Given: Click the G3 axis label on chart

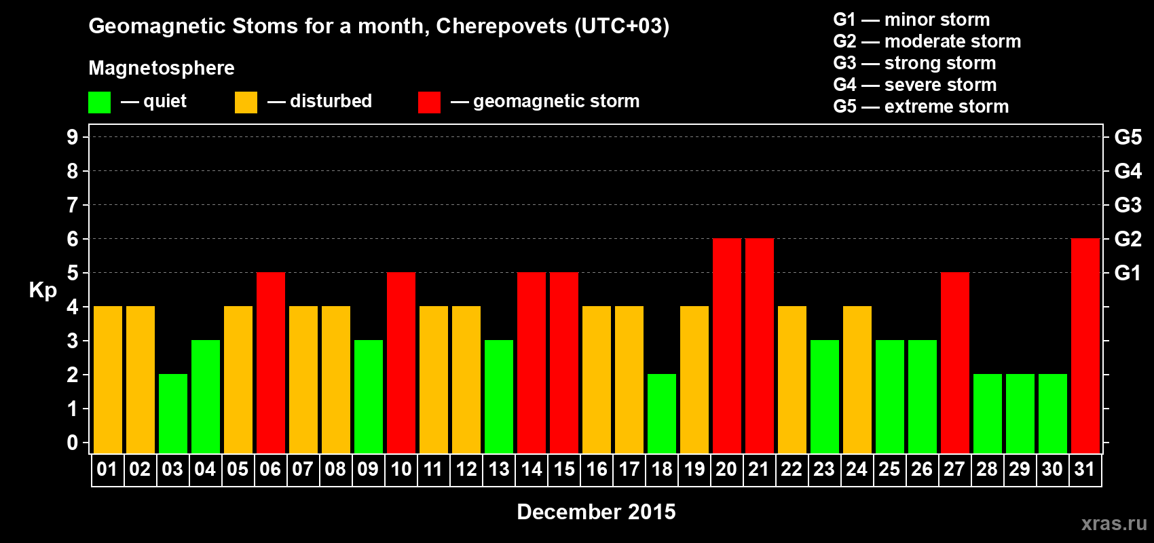Looking at the screenshot, I should 1128,205.
